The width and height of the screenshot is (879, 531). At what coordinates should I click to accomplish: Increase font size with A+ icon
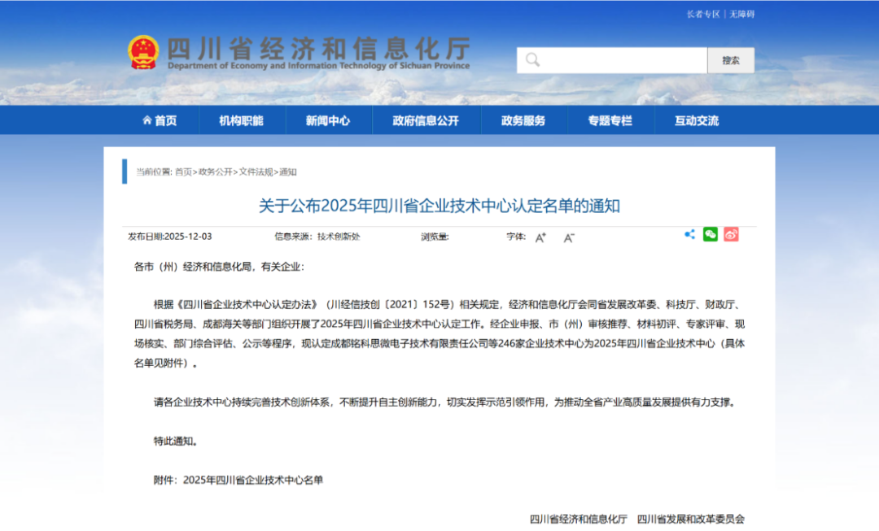[x=540, y=237]
